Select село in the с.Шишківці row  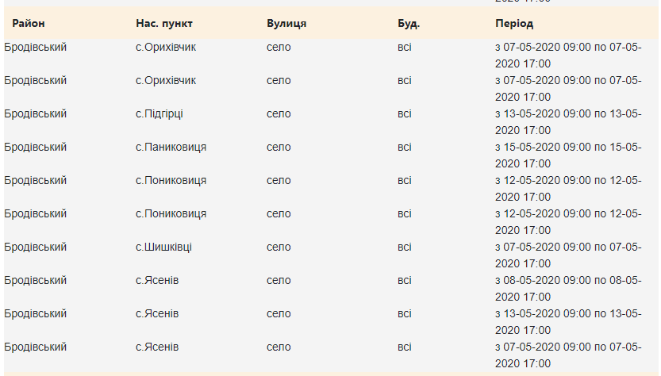tap(279, 247)
